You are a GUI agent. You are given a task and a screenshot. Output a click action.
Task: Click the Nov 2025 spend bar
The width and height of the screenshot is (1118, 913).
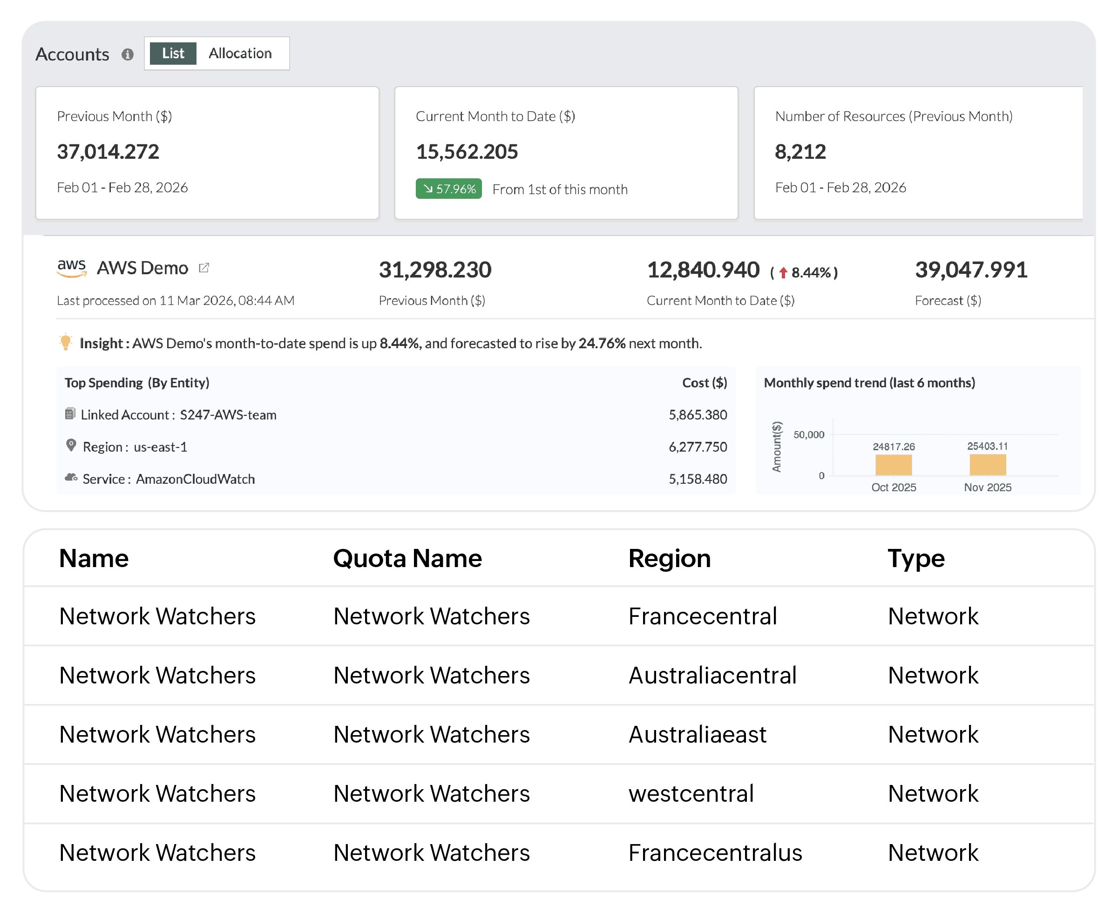point(988,465)
